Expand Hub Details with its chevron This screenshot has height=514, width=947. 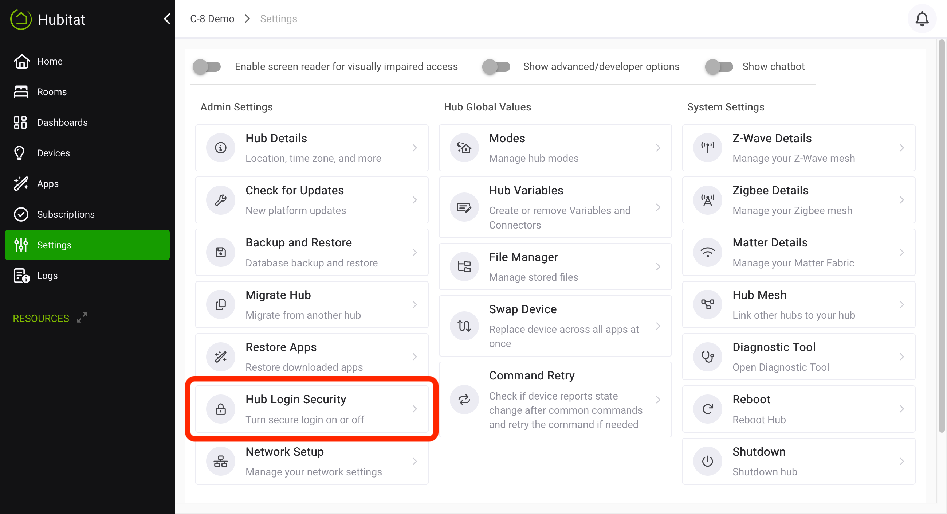[x=415, y=148]
